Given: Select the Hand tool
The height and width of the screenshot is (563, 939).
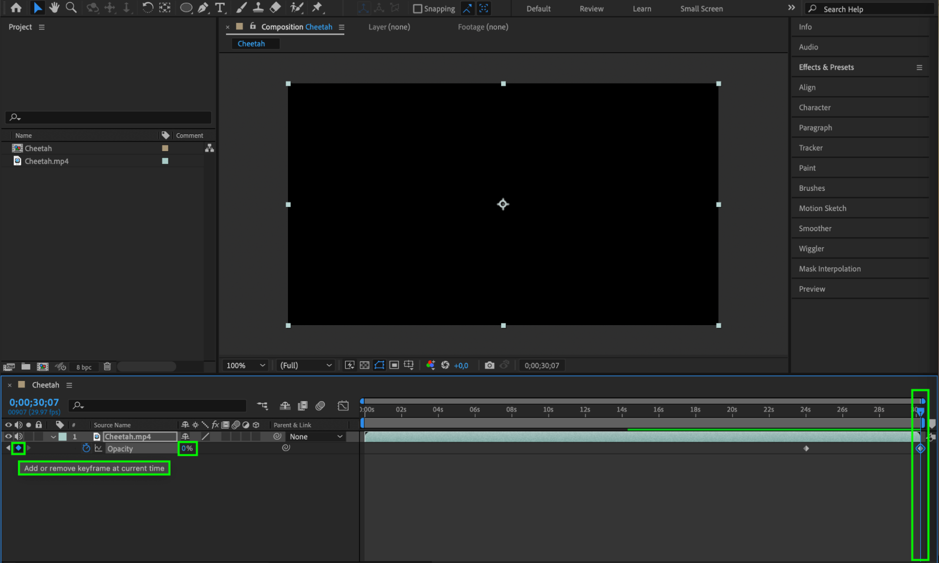Looking at the screenshot, I should tap(54, 8).
